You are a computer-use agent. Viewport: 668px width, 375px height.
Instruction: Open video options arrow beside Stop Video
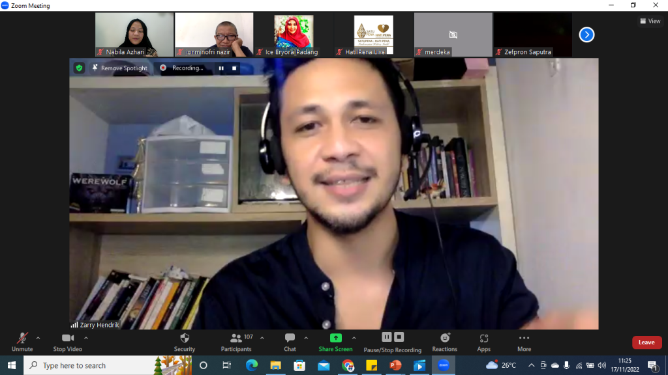coord(86,338)
